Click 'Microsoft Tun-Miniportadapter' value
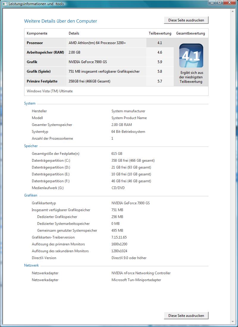Viewport: 238px width, 327px height. coord(136,280)
